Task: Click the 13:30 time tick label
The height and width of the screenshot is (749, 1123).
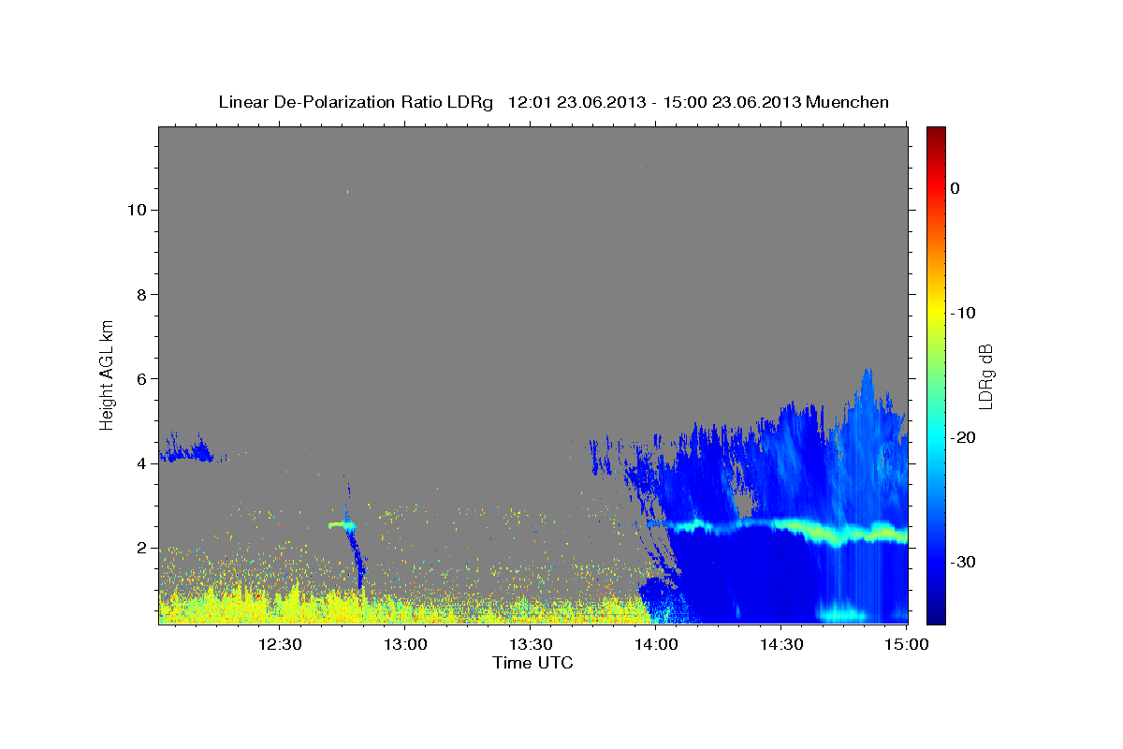Action: click(x=531, y=645)
